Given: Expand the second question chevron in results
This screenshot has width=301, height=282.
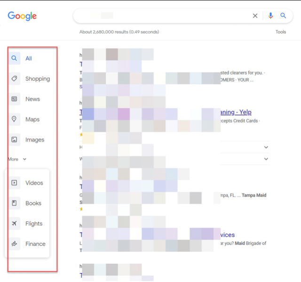Looking at the screenshot, I should click(x=266, y=159).
